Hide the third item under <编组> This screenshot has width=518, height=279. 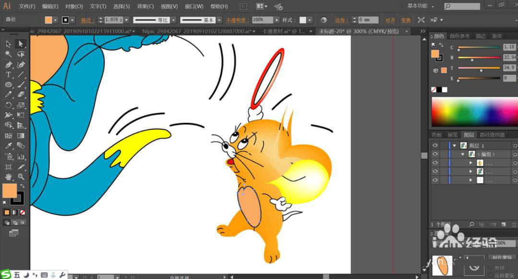tap(435, 180)
